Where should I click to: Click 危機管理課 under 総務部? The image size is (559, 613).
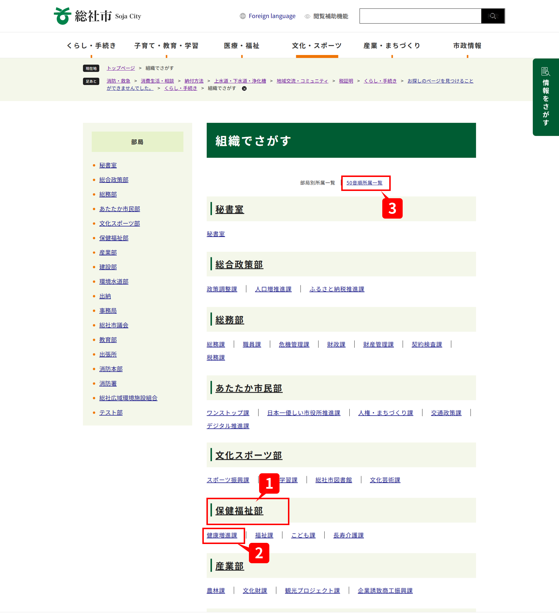[x=294, y=345]
